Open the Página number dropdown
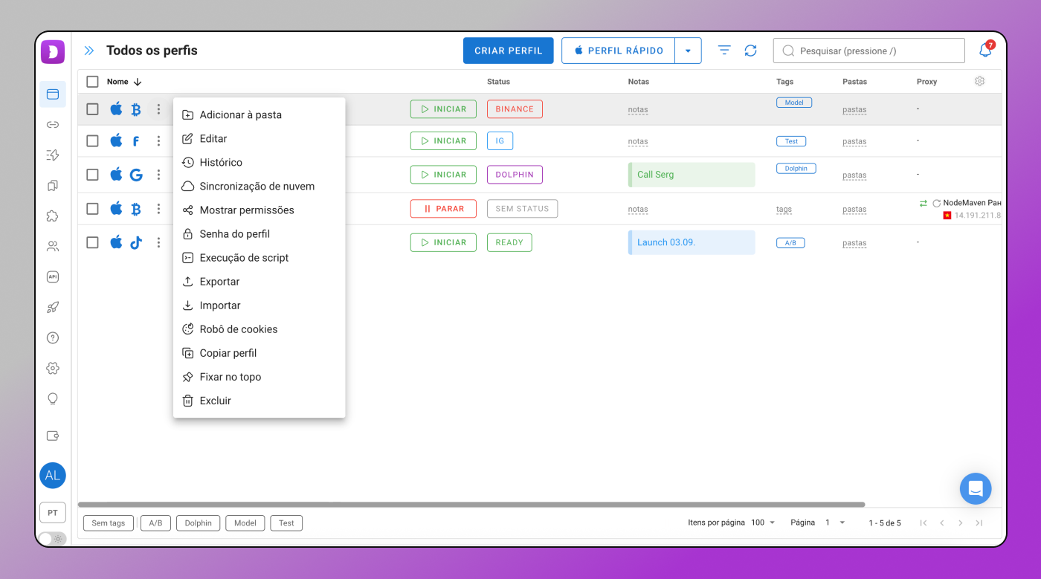 point(835,523)
